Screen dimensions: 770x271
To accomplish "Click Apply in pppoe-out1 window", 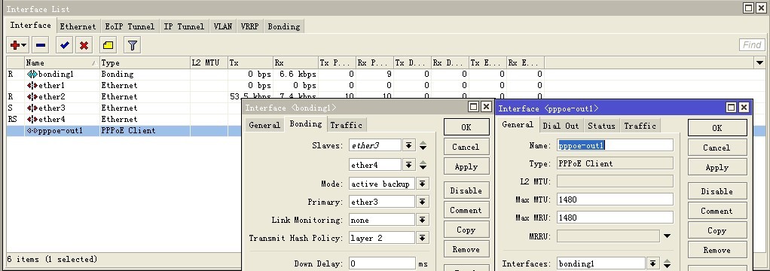I will [717, 167].
